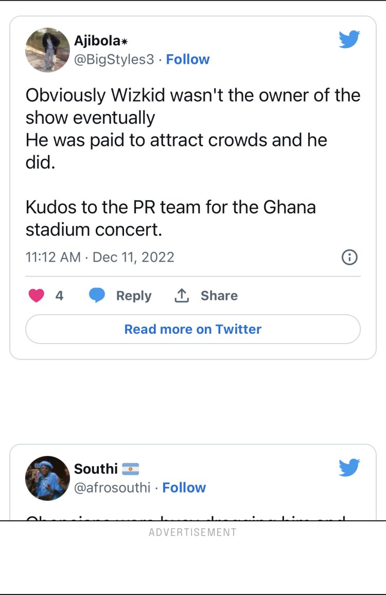Click the 11:12 AM Dec 11, 2022 timestamp
Screen dimensions: 386x595
pos(100,257)
